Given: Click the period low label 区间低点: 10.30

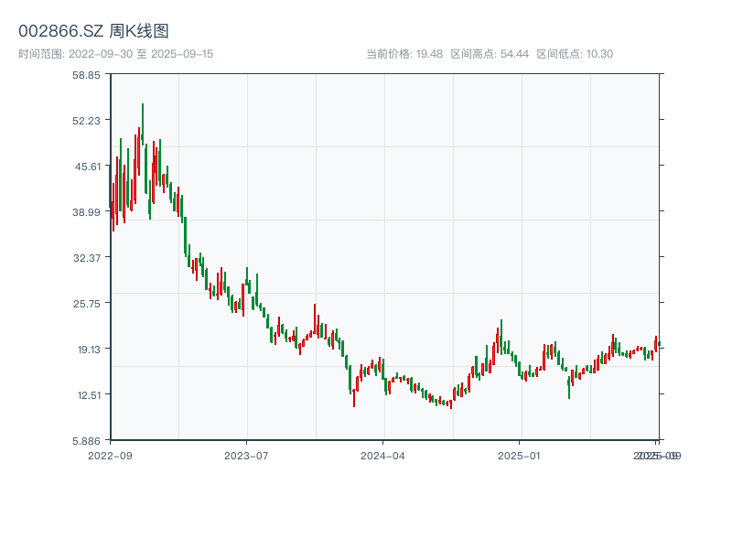Looking at the screenshot, I should [x=575, y=54].
